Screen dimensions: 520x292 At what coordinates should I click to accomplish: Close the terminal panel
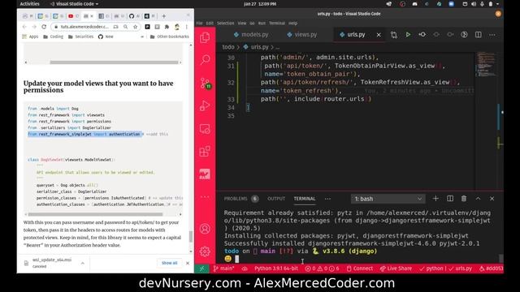pos(492,198)
